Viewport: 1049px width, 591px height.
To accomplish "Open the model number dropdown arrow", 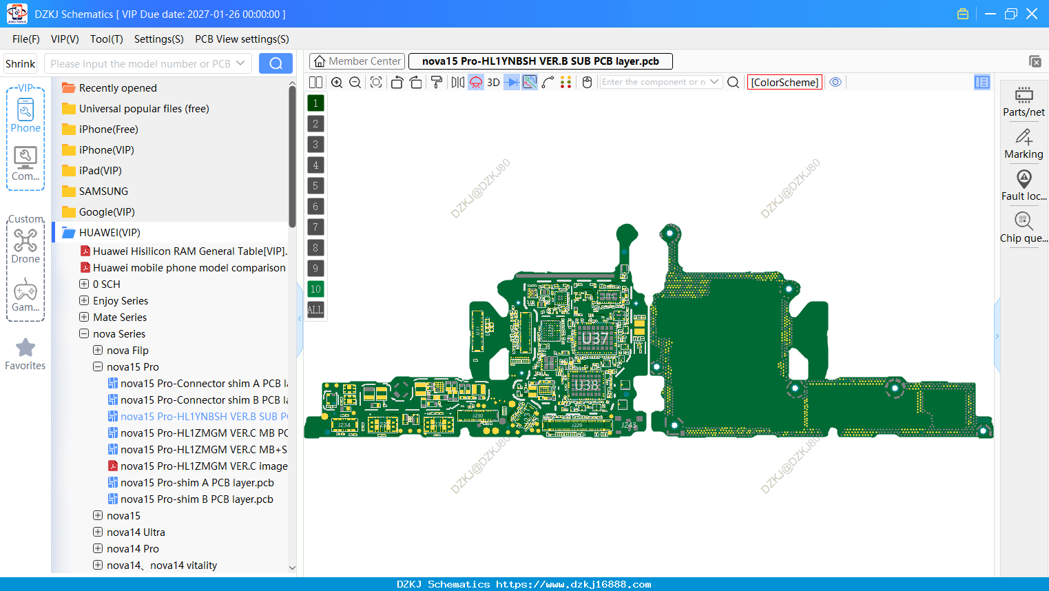I will (240, 63).
